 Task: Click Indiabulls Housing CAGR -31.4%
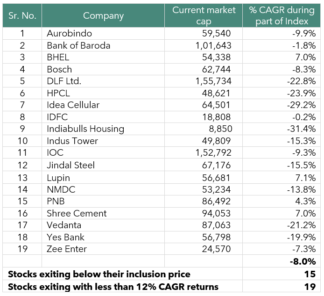pos(301,129)
